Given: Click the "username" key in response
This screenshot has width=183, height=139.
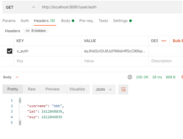Looking at the screenshot, I should (37, 106).
